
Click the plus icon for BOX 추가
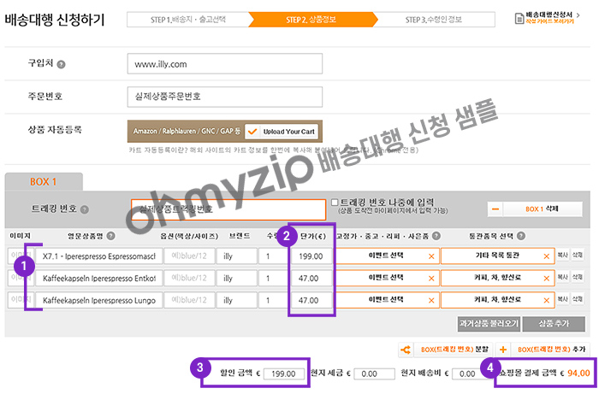pyautogui.click(x=503, y=350)
